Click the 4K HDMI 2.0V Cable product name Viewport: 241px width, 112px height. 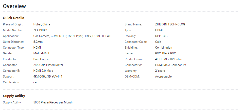click(168, 59)
